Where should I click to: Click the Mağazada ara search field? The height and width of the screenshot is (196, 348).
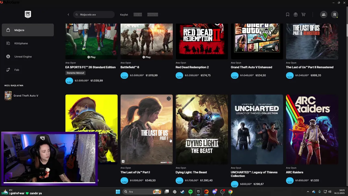[94, 14]
